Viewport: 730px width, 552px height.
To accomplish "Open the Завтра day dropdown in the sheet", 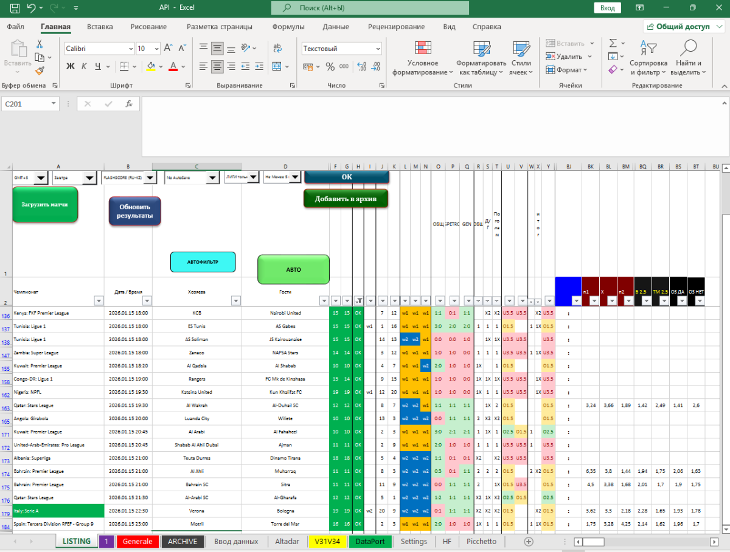I will pos(89,178).
